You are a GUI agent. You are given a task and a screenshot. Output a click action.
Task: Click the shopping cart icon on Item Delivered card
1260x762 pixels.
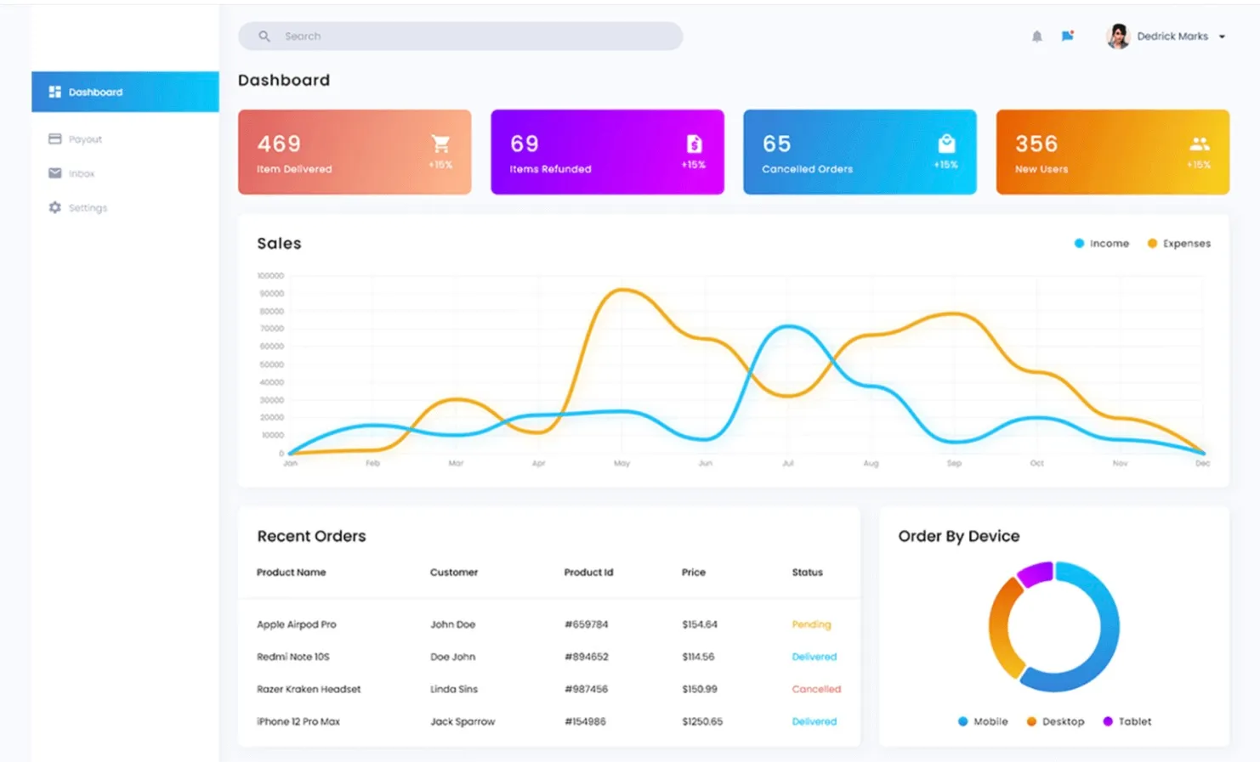click(x=440, y=144)
